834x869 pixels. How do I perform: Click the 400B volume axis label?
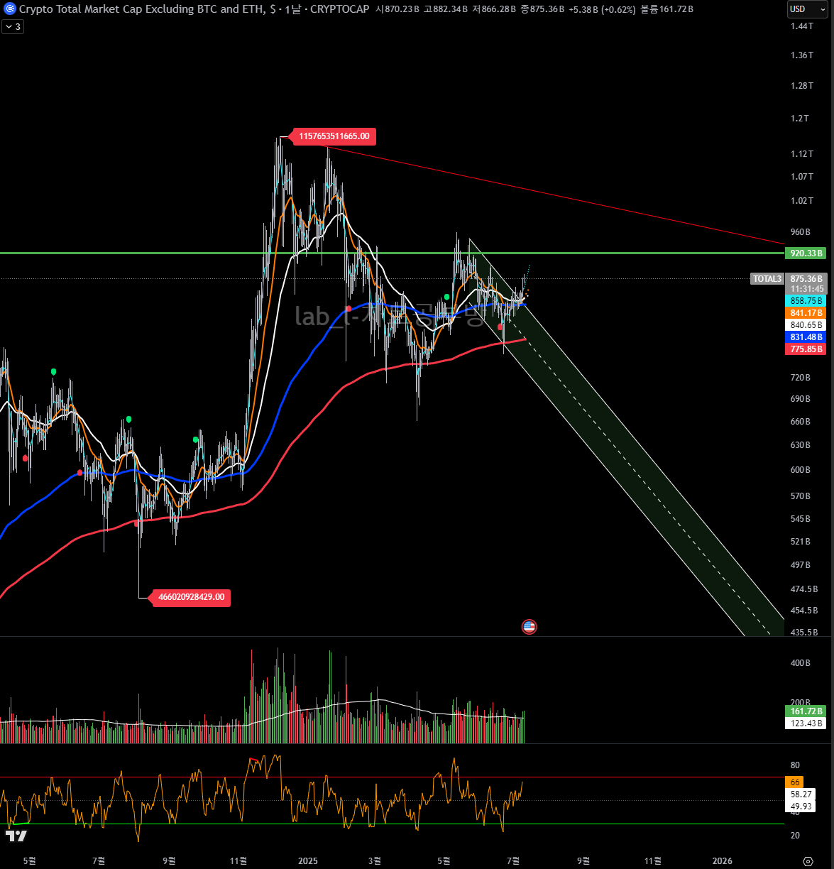click(801, 663)
